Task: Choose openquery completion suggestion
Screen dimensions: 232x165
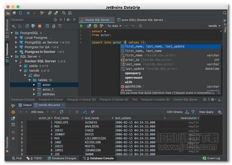Action: coord(170,73)
